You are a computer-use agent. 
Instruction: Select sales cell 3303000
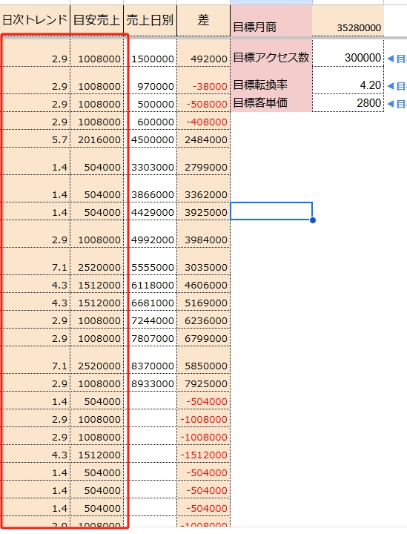pyautogui.click(x=150, y=162)
